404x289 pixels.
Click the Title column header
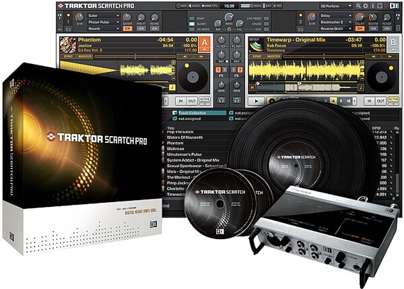point(170,128)
